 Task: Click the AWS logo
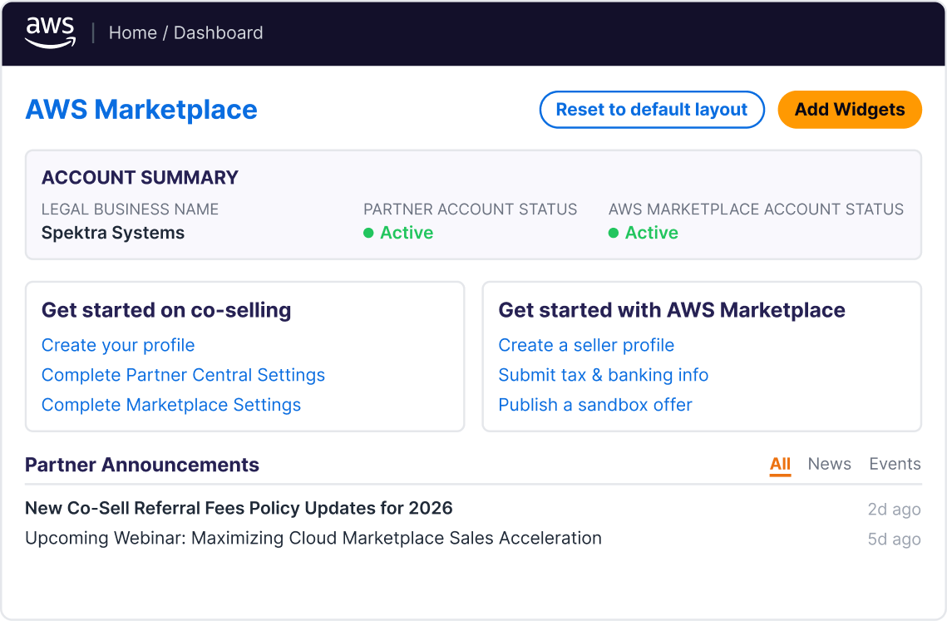pos(50,32)
